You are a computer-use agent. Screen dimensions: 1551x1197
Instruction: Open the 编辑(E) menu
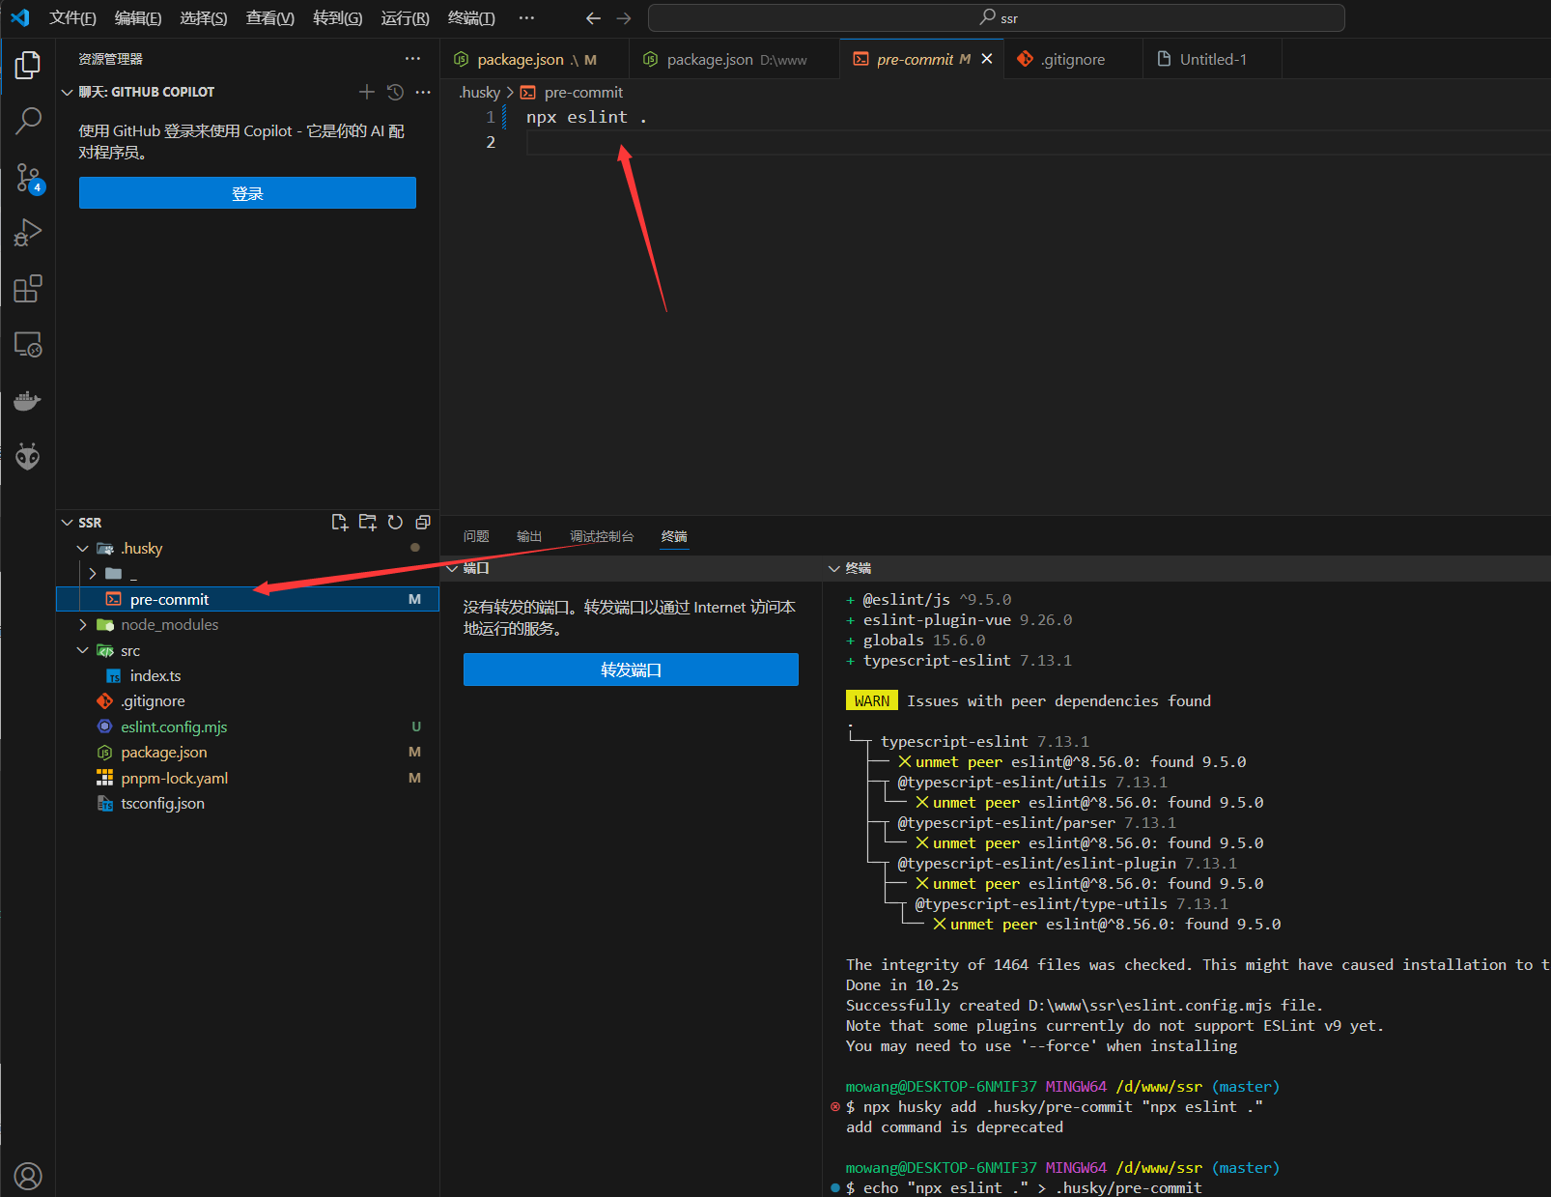click(x=138, y=18)
